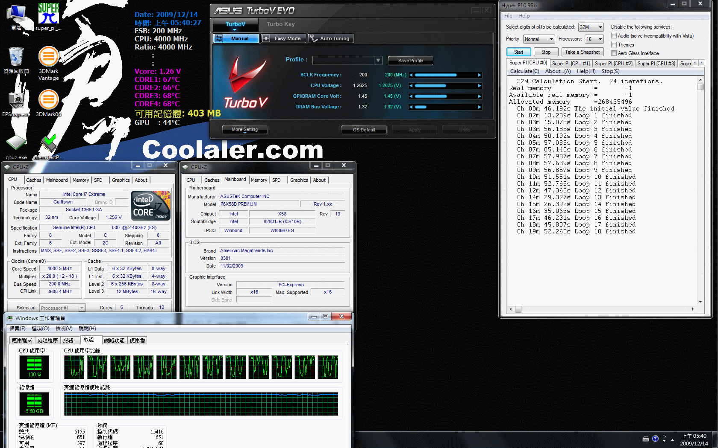Click OS Default button in TurboV
Viewport: 718px width, 448px height.
click(364, 130)
